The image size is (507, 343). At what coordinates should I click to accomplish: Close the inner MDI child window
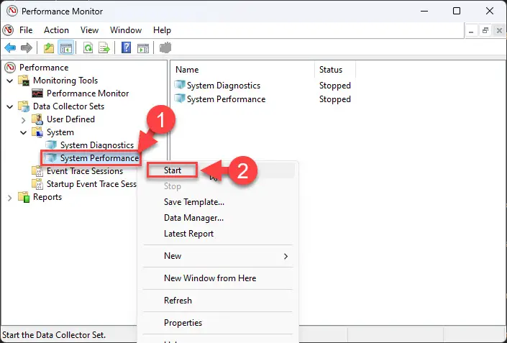[x=499, y=31]
